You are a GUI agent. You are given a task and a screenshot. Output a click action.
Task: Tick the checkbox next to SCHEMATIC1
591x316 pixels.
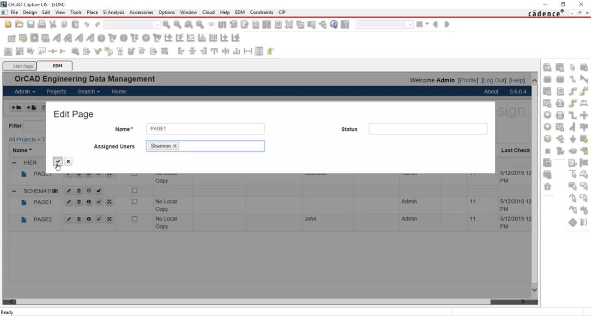pyautogui.click(x=134, y=190)
